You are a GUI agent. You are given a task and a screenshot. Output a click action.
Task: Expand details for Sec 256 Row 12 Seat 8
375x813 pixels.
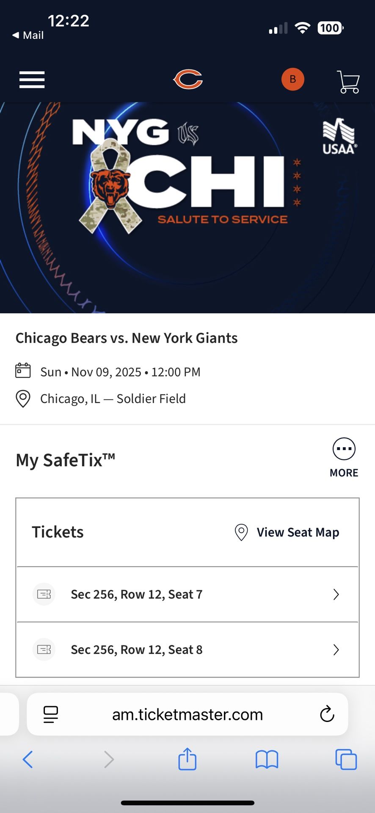click(x=336, y=650)
